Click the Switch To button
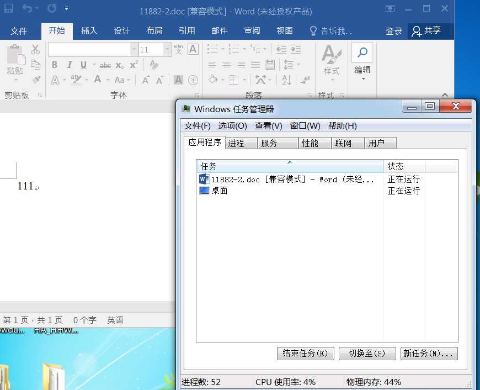The width and height of the screenshot is (480, 390). pyautogui.click(x=367, y=353)
